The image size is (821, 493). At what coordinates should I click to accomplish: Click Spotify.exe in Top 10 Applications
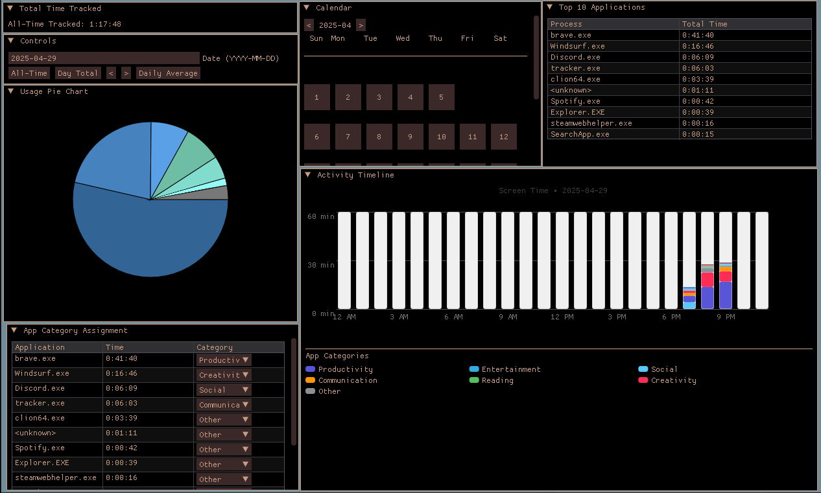575,101
